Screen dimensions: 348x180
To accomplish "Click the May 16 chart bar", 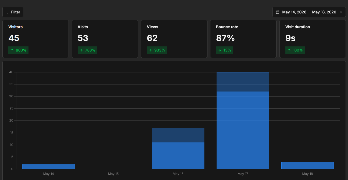I will click(178, 148).
